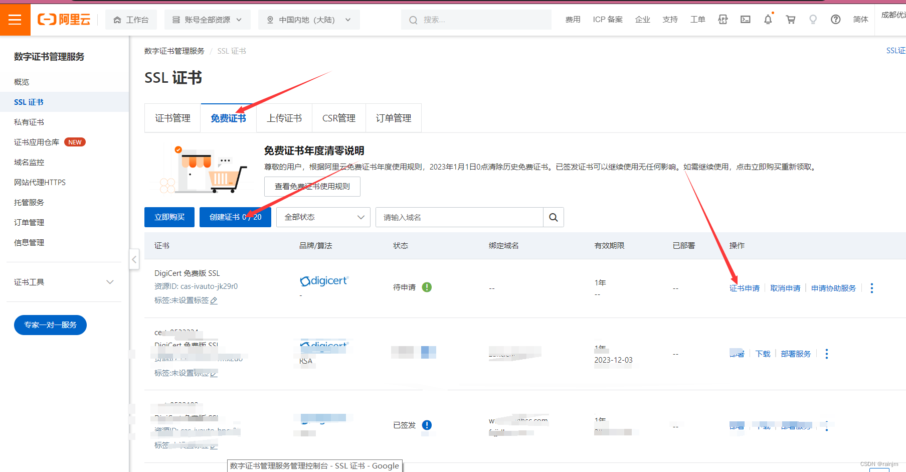This screenshot has width=906, height=472.
Task: Expand the 中国内地 (大陆) region dropdown
Action: click(309, 20)
